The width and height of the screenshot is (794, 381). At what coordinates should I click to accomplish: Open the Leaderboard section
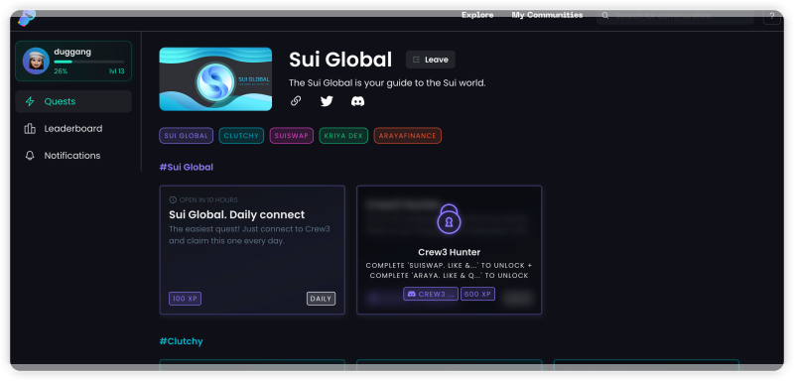[x=73, y=129]
